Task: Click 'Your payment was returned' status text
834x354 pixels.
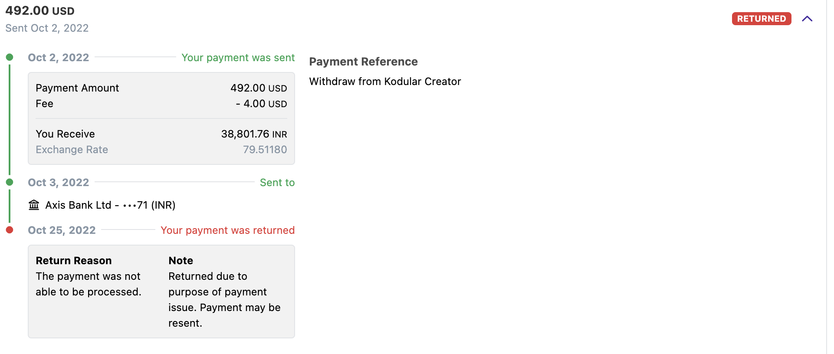Action: coord(227,230)
